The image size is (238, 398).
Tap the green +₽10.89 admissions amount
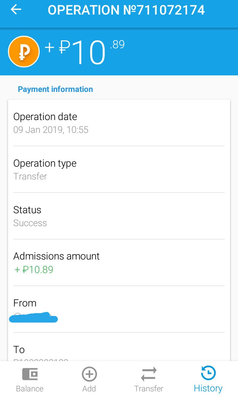pyautogui.click(x=34, y=270)
